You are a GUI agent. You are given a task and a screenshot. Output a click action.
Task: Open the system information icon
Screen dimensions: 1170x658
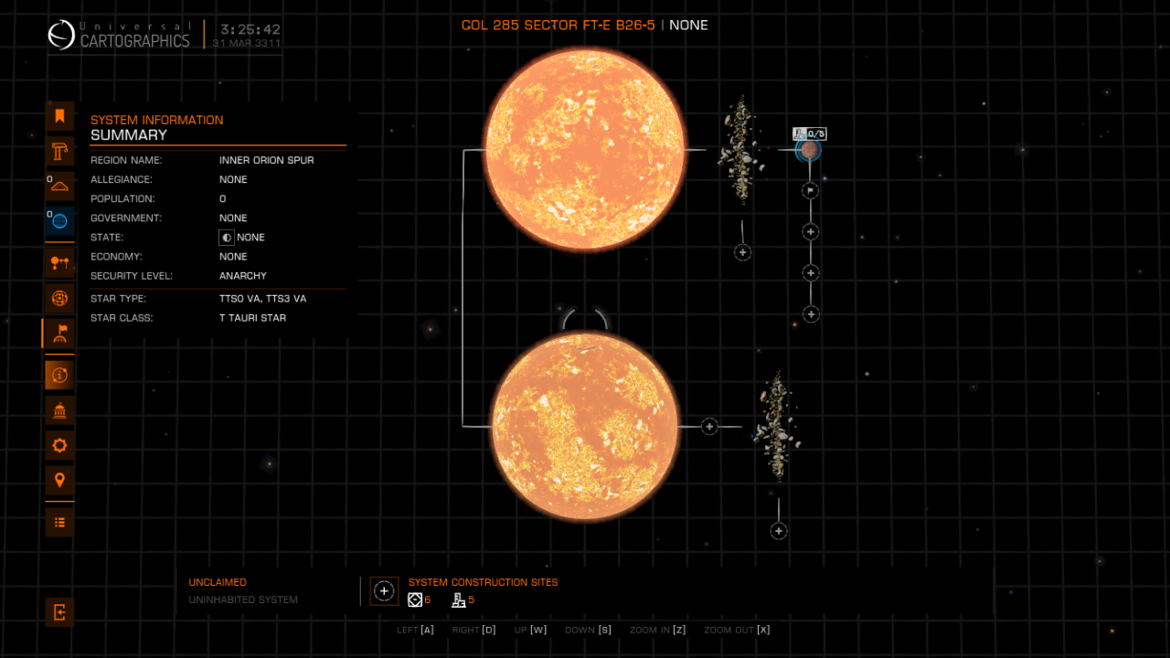pyautogui.click(x=59, y=375)
